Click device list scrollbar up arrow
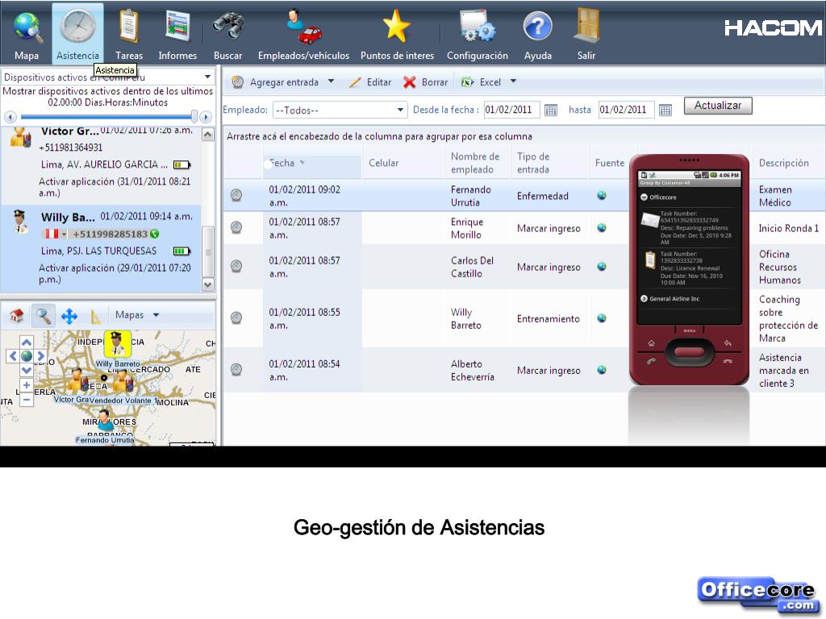826x619 pixels. pyautogui.click(x=208, y=135)
